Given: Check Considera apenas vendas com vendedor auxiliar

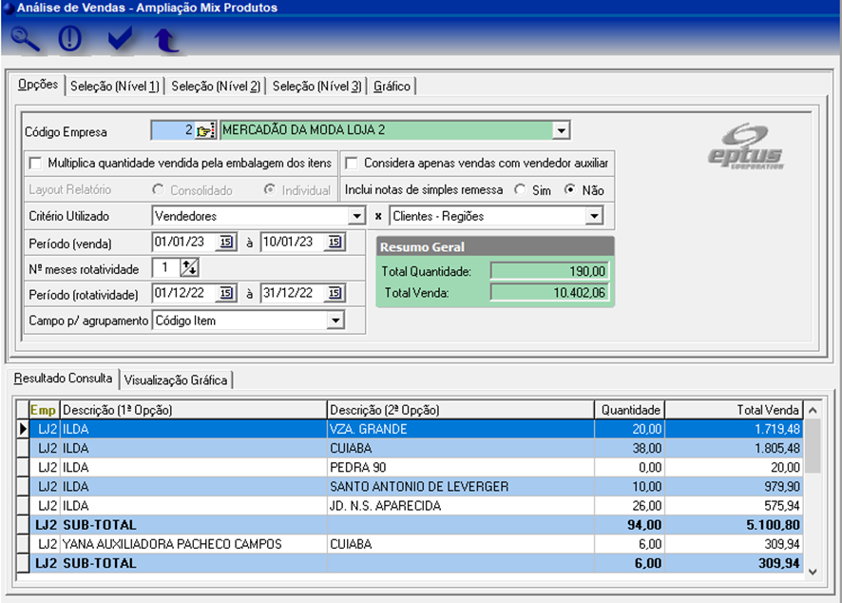Looking at the screenshot, I should coord(351,163).
